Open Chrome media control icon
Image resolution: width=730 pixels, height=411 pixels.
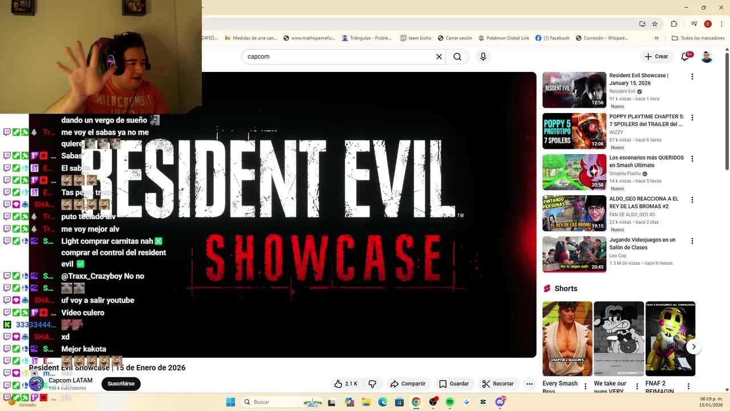pyautogui.click(x=694, y=24)
